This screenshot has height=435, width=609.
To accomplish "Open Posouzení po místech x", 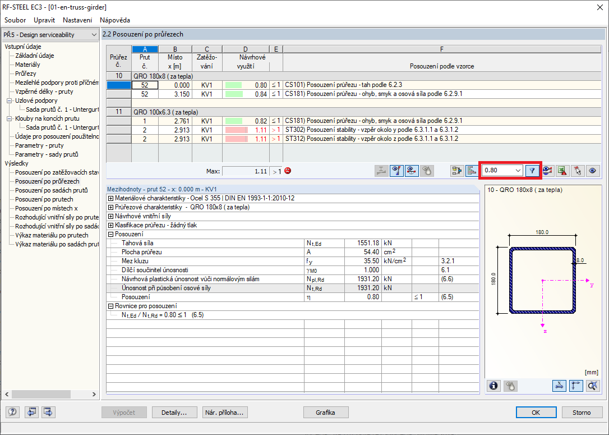I will [x=47, y=208].
